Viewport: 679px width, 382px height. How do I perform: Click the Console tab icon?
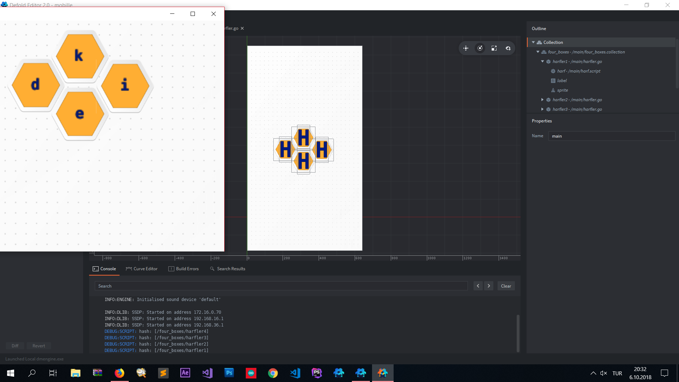pos(95,269)
